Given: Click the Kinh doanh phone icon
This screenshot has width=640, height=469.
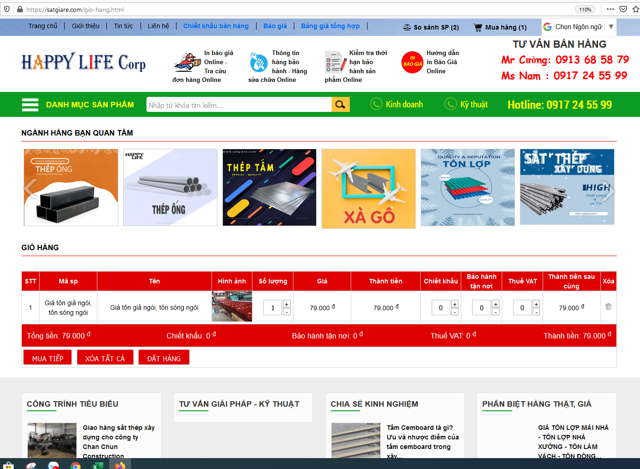Looking at the screenshot, I should click(376, 104).
